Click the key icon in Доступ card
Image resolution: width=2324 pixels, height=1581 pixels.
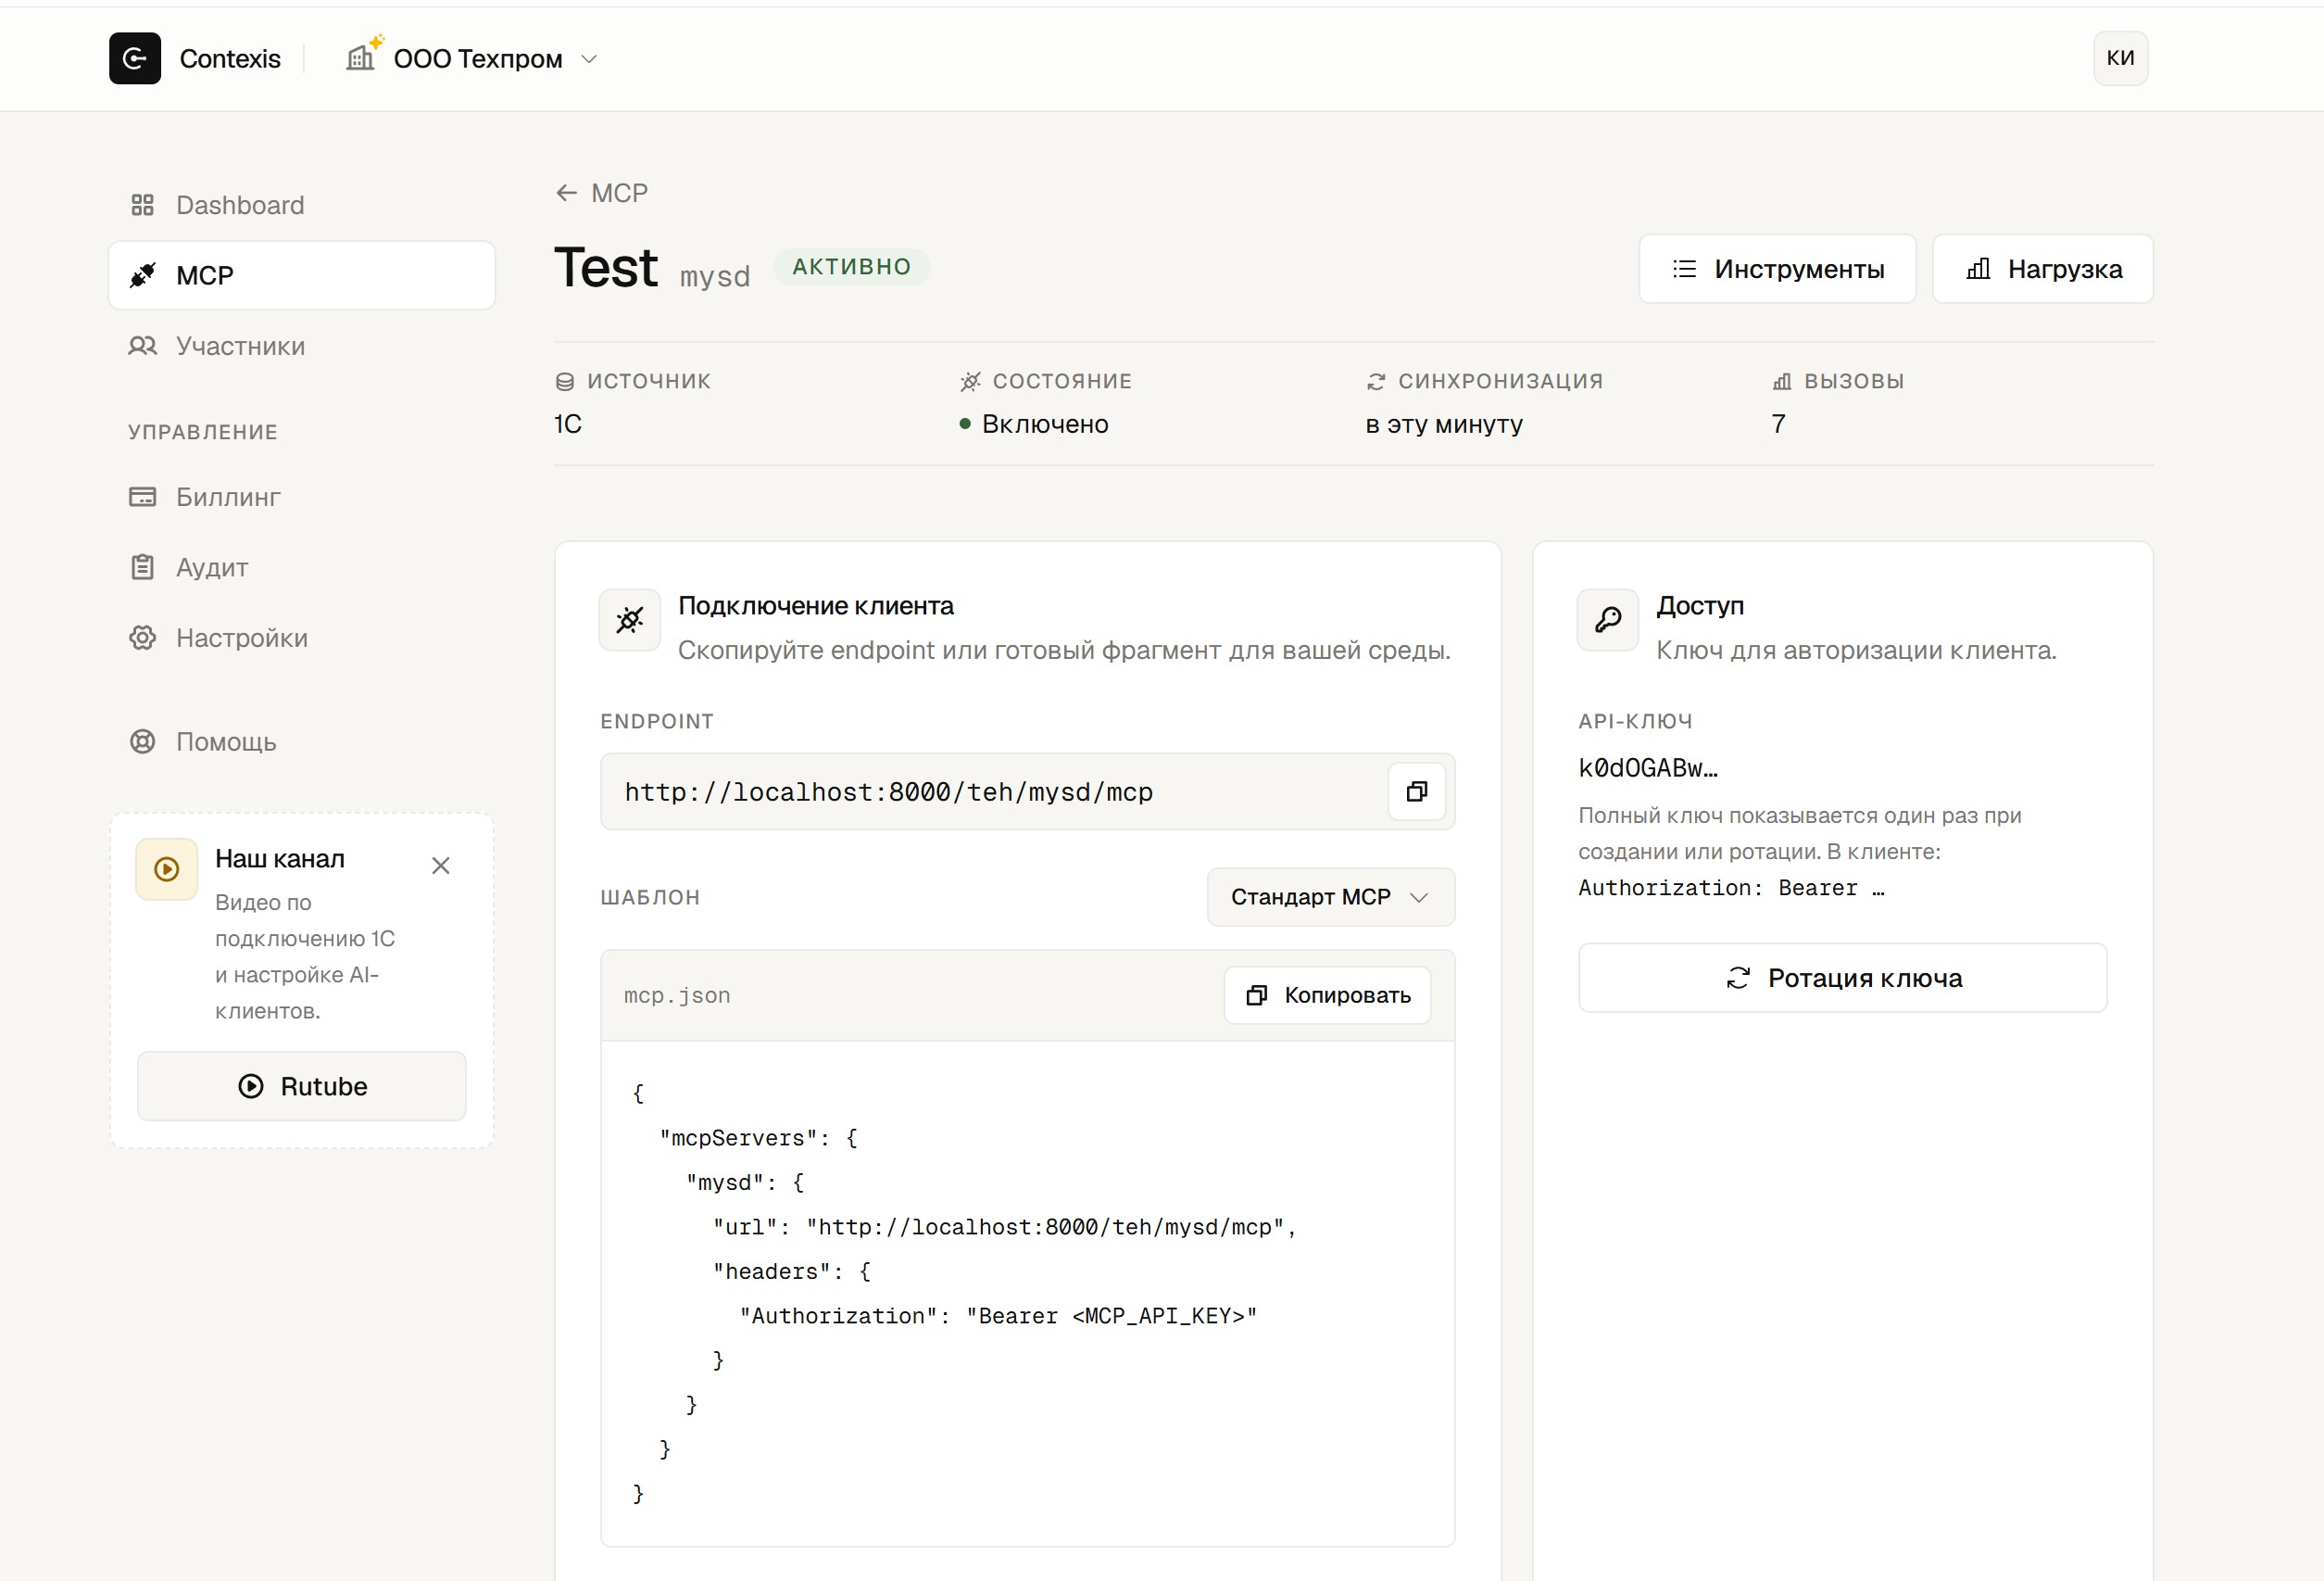click(x=1608, y=620)
